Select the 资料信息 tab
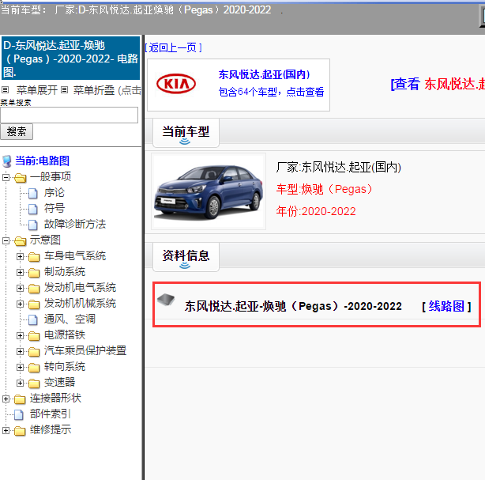Screen dimensions: 485x480 [186, 257]
